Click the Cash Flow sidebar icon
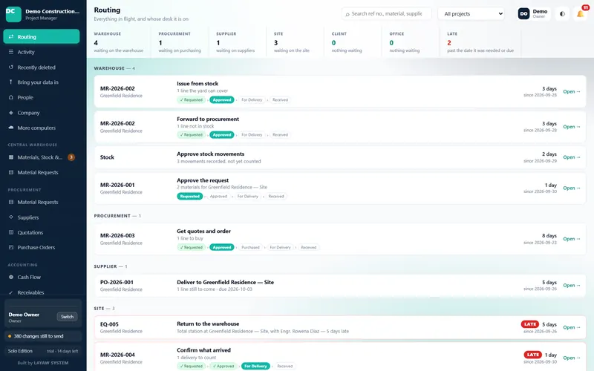The width and height of the screenshot is (594, 371). click(11, 277)
